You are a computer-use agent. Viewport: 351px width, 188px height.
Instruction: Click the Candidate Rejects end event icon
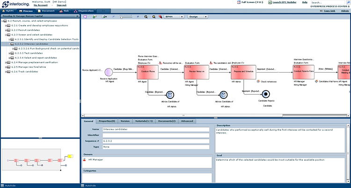(x=266, y=94)
